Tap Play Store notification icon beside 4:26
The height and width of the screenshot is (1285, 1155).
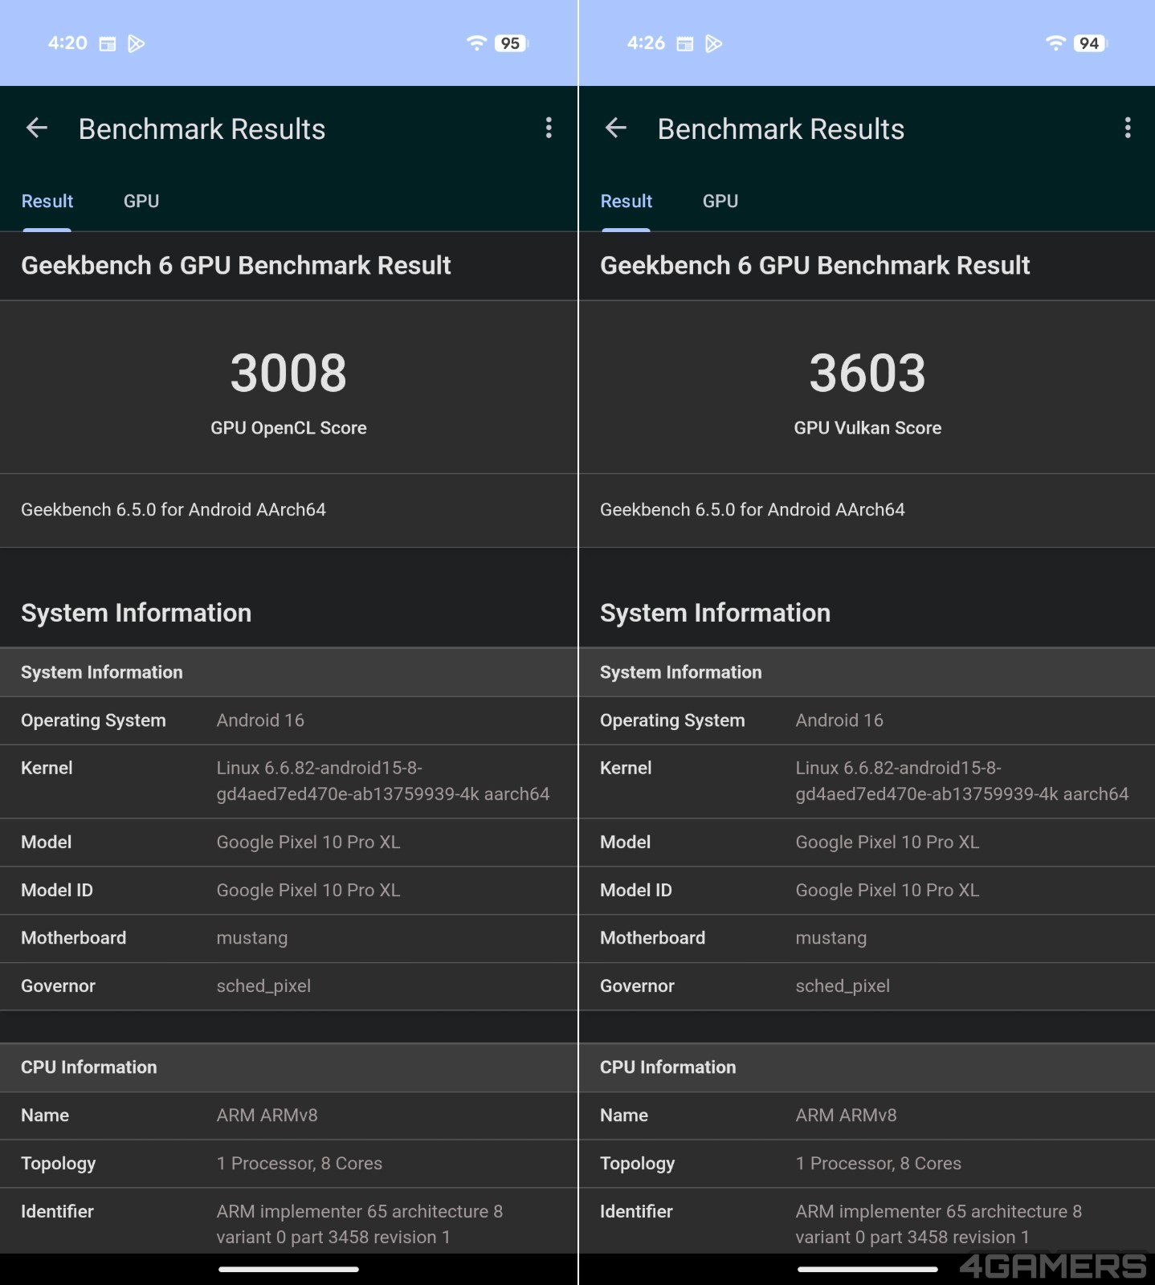coord(713,43)
